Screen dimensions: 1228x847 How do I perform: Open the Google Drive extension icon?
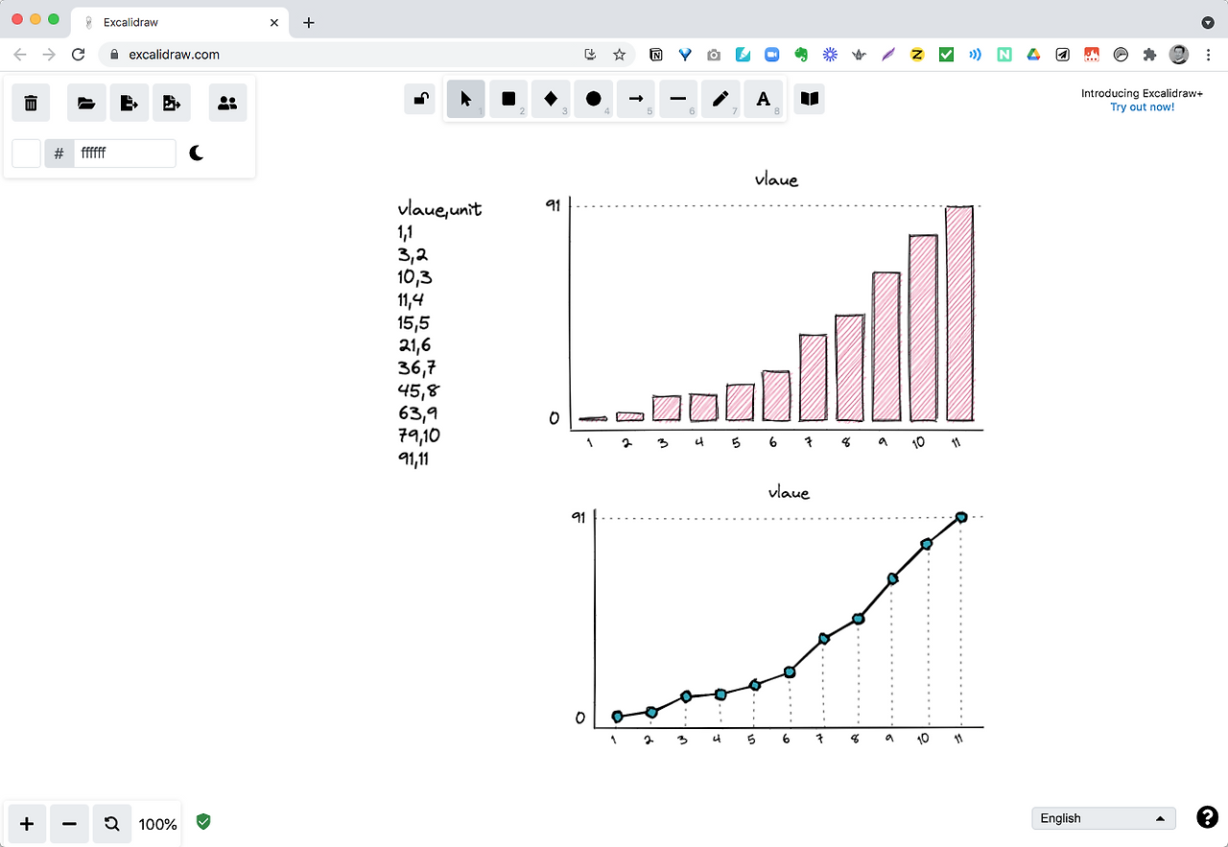(x=1033, y=55)
